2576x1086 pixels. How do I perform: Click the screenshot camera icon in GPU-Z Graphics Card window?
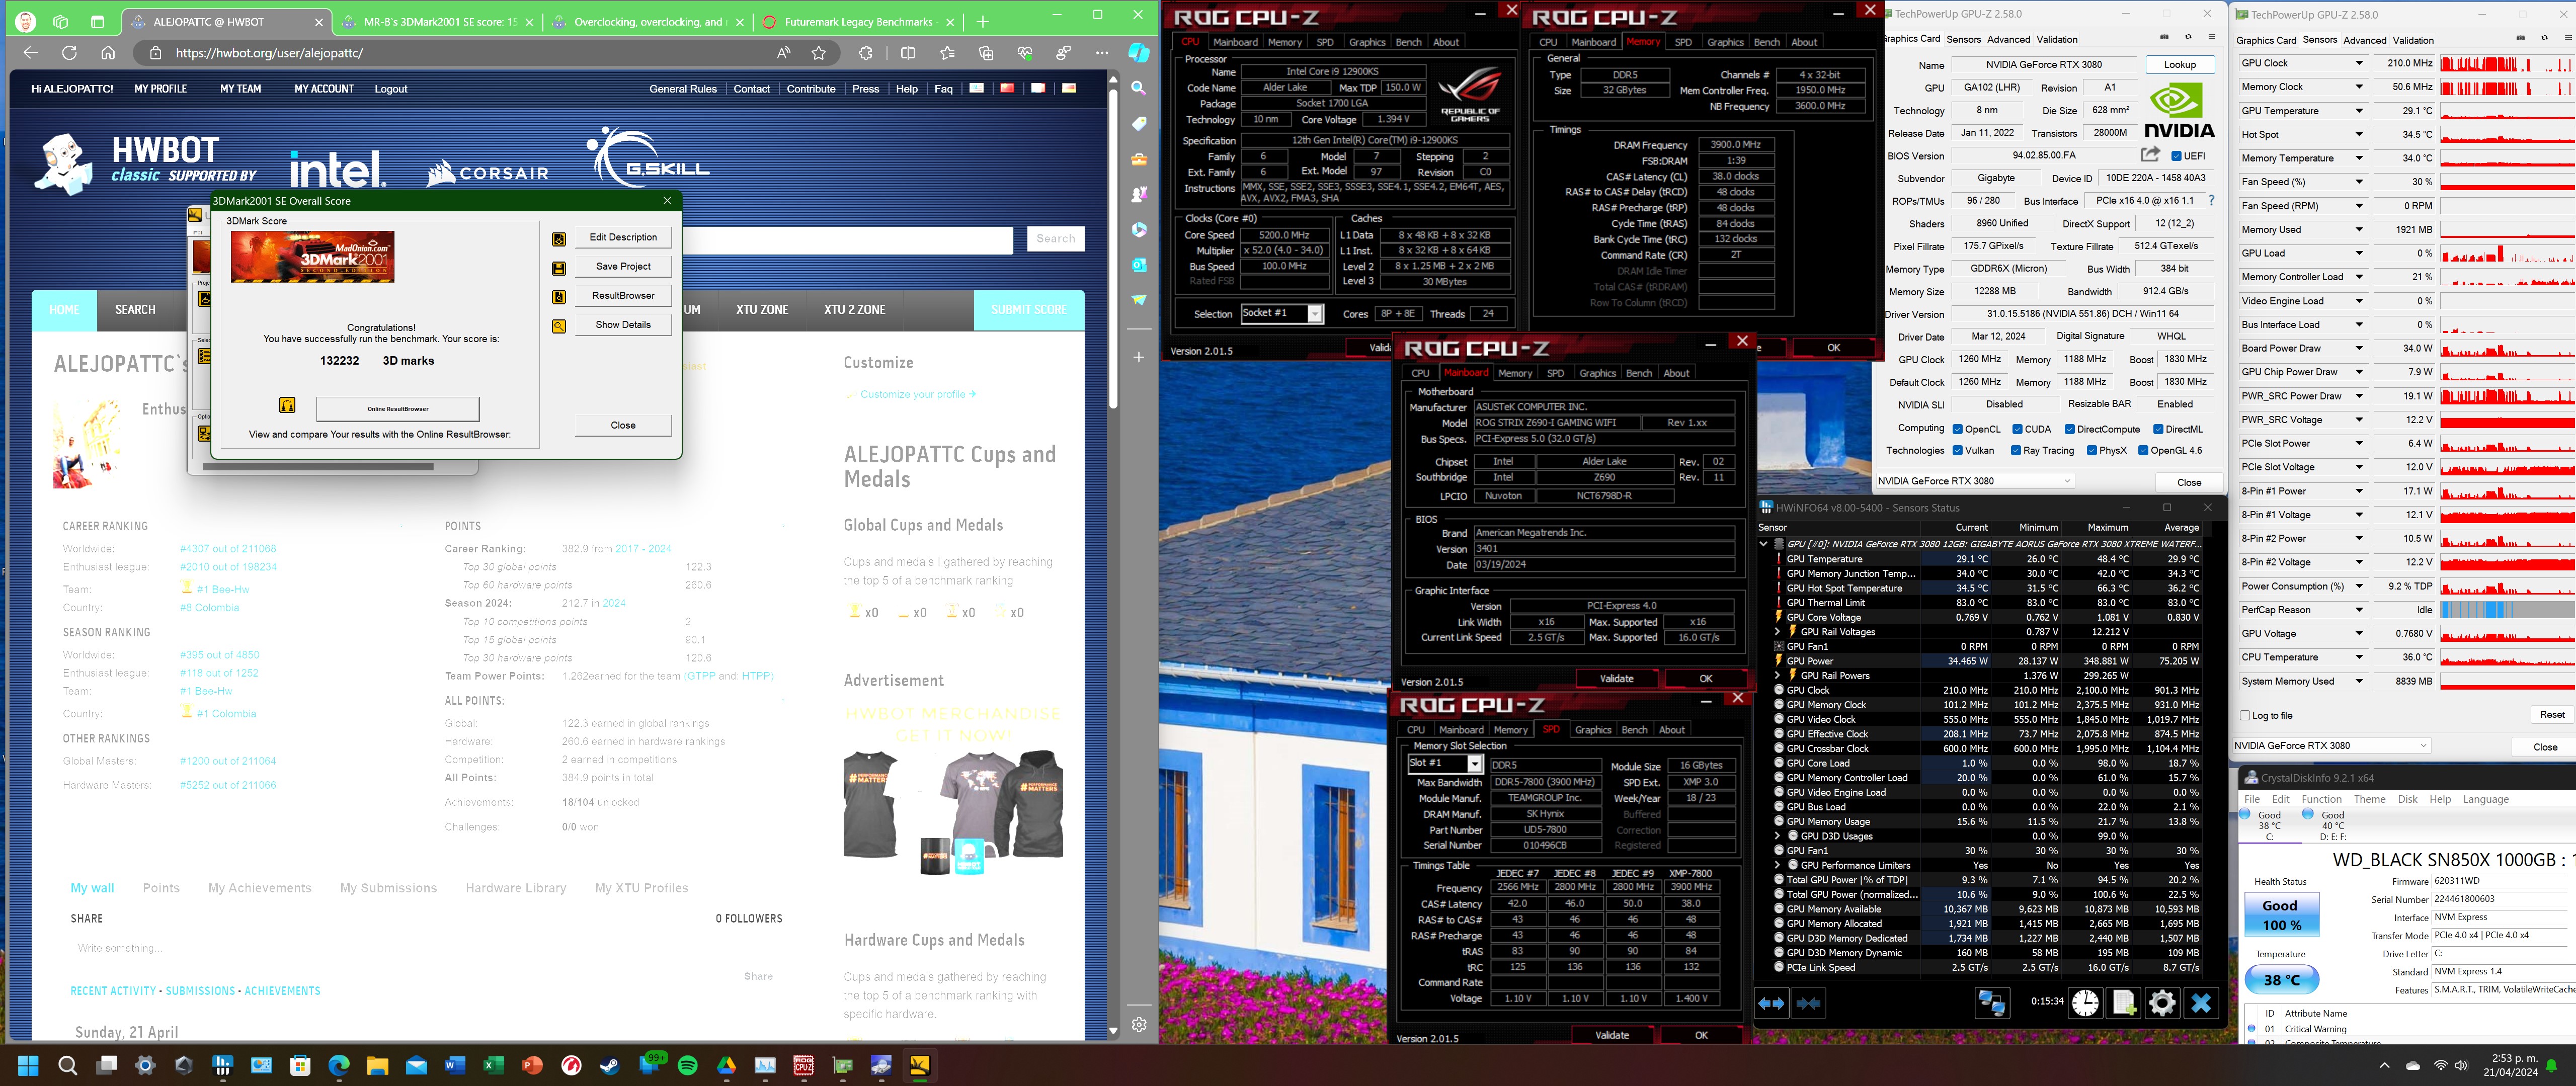click(2164, 38)
